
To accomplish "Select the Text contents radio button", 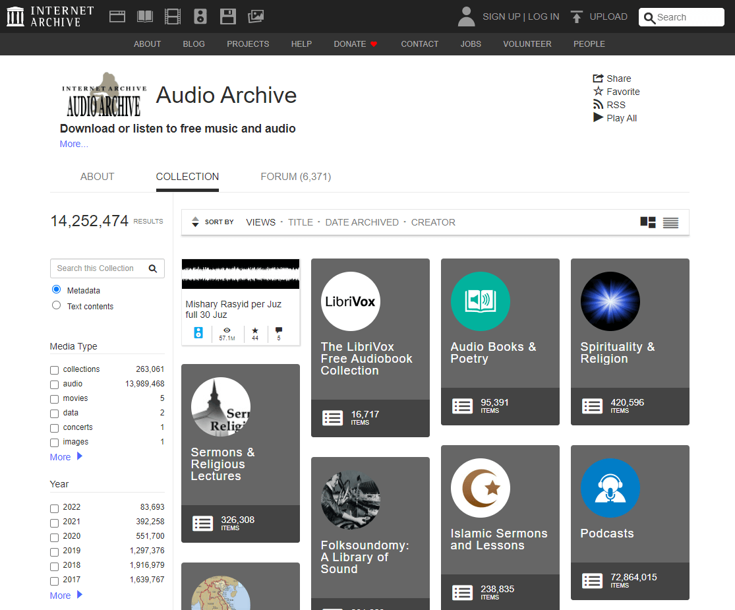I will tap(56, 305).
